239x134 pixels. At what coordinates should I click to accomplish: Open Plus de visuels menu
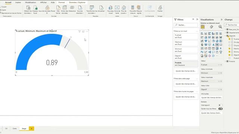click(124, 10)
